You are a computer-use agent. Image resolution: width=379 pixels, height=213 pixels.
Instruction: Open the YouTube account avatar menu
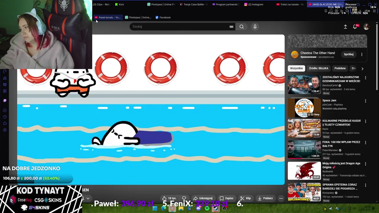pyautogui.click(x=366, y=27)
